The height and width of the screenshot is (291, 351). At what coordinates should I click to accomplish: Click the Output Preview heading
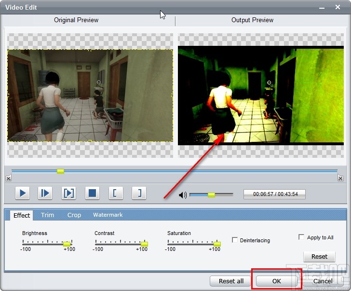[x=252, y=20]
